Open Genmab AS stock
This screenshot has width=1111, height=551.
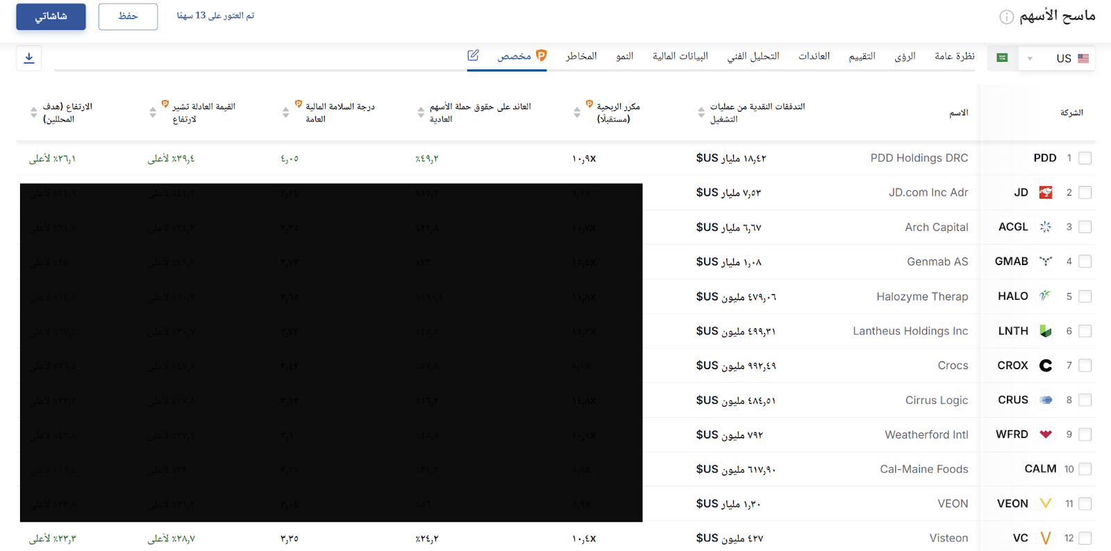tap(937, 262)
